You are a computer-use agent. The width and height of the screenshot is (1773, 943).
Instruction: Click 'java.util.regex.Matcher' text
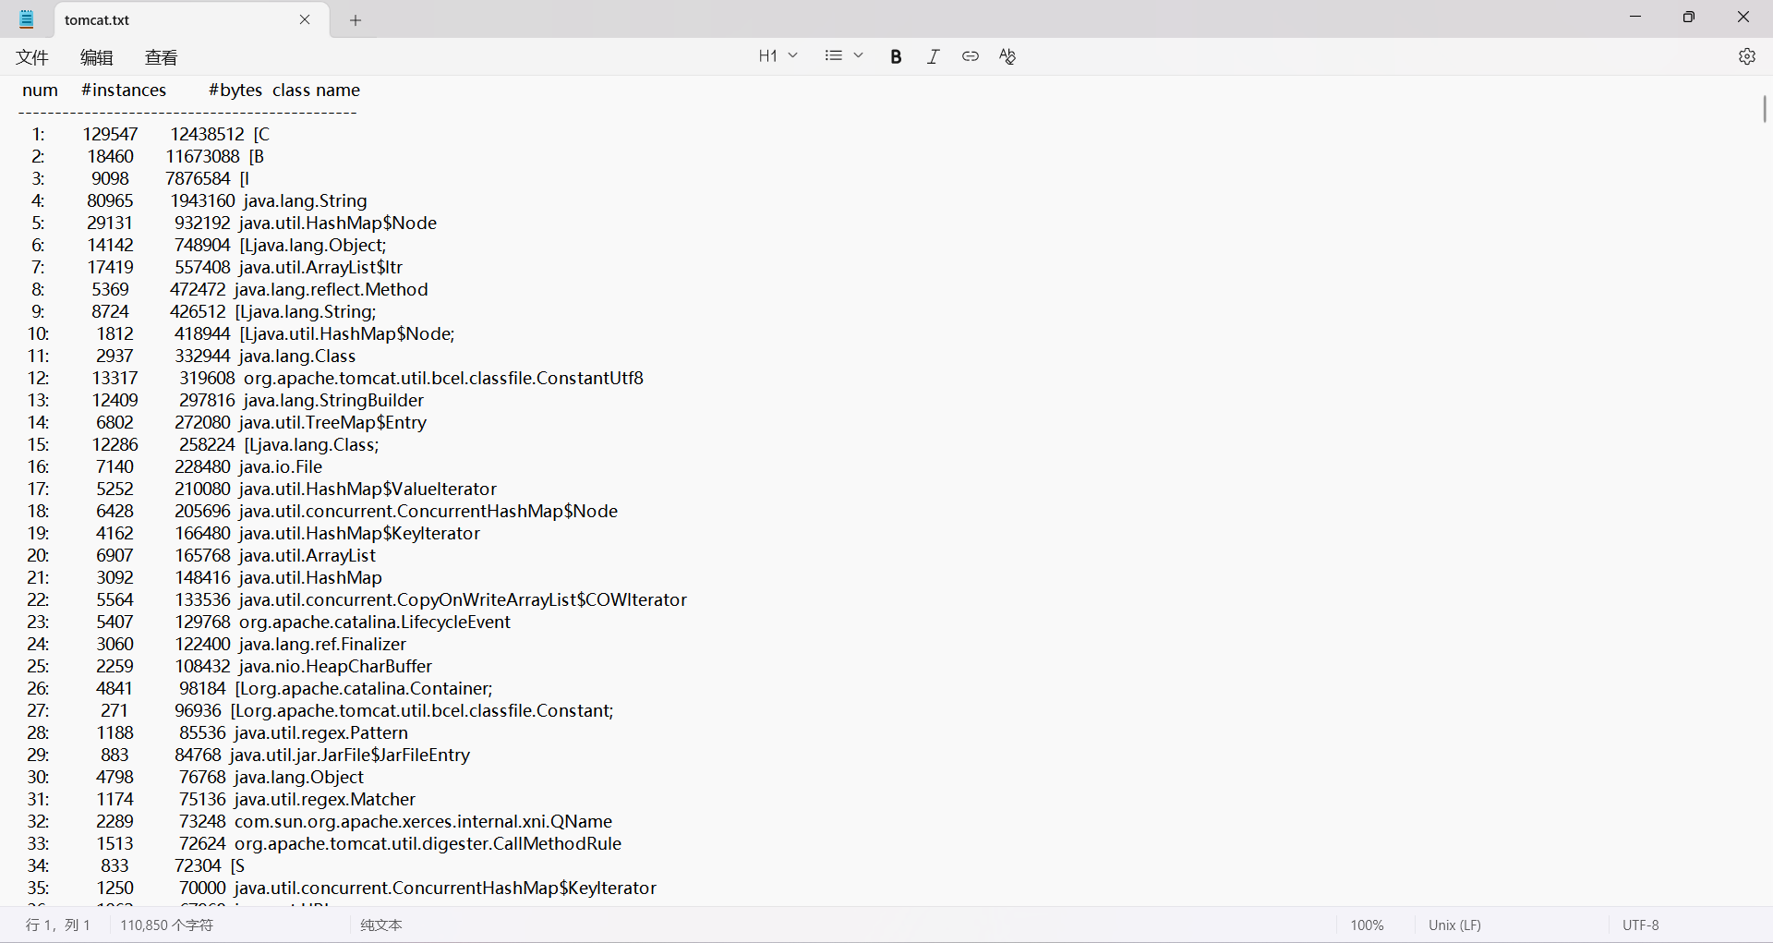[x=325, y=799]
